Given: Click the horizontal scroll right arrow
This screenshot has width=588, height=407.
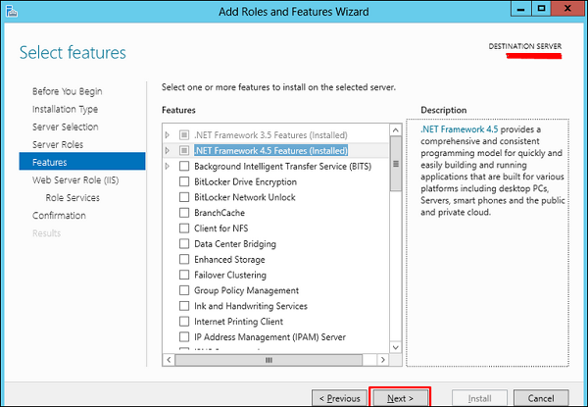Looking at the screenshot, I should (x=382, y=360).
